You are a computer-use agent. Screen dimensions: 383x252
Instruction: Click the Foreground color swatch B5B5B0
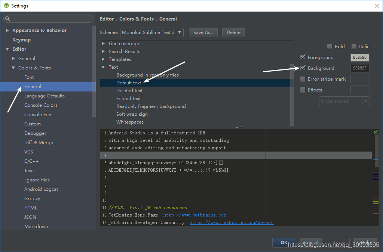click(360, 57)
